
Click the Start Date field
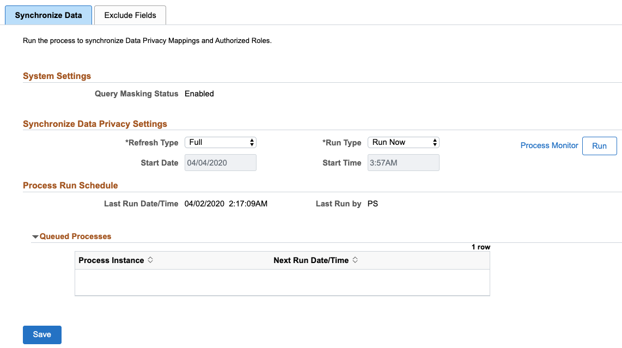(x=221, y=163)
